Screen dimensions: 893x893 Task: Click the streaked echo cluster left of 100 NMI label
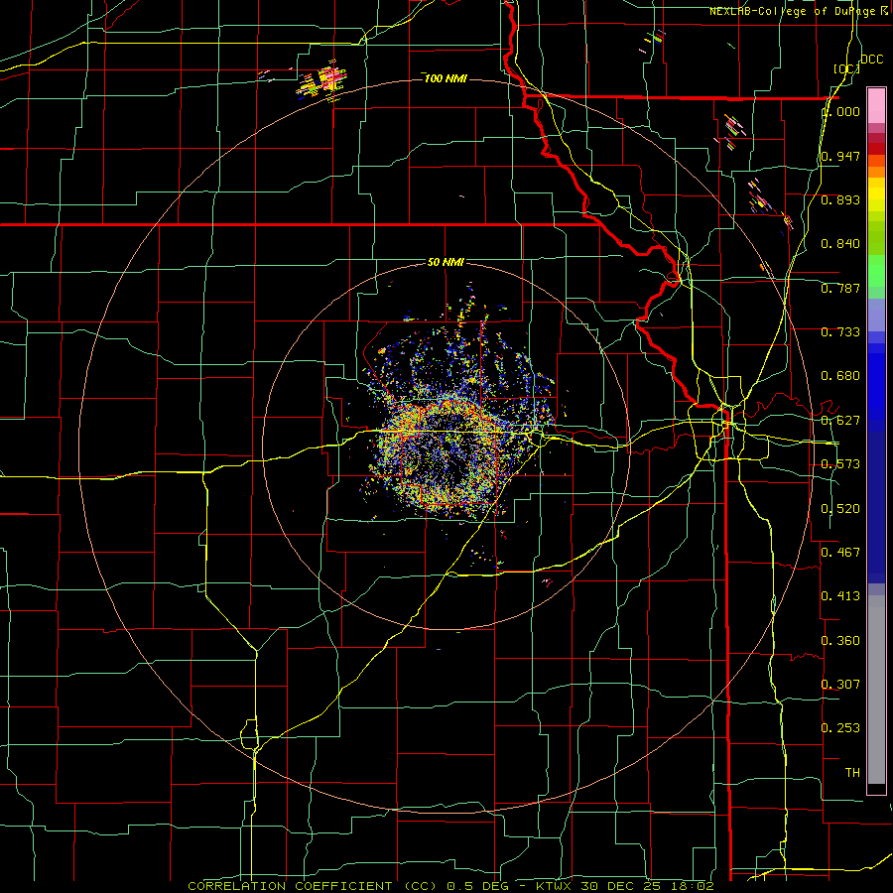pos(323,81)
